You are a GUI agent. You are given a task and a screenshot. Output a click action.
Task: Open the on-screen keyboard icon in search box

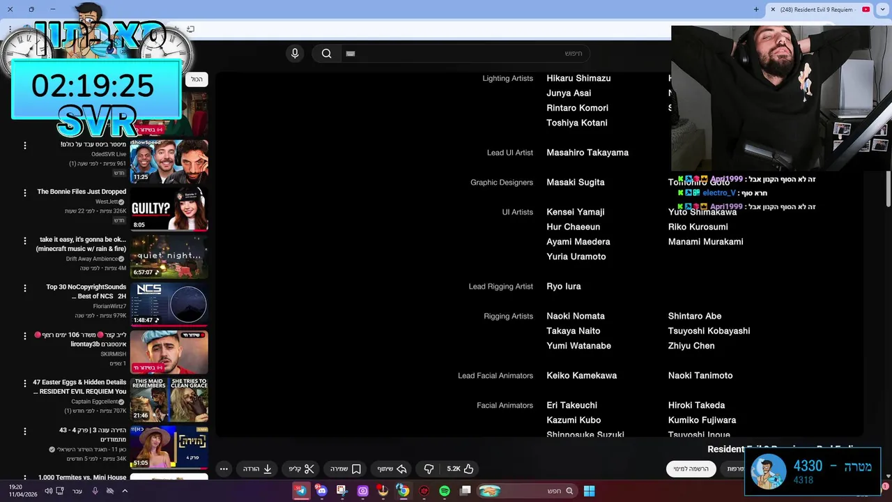(351, 54)
